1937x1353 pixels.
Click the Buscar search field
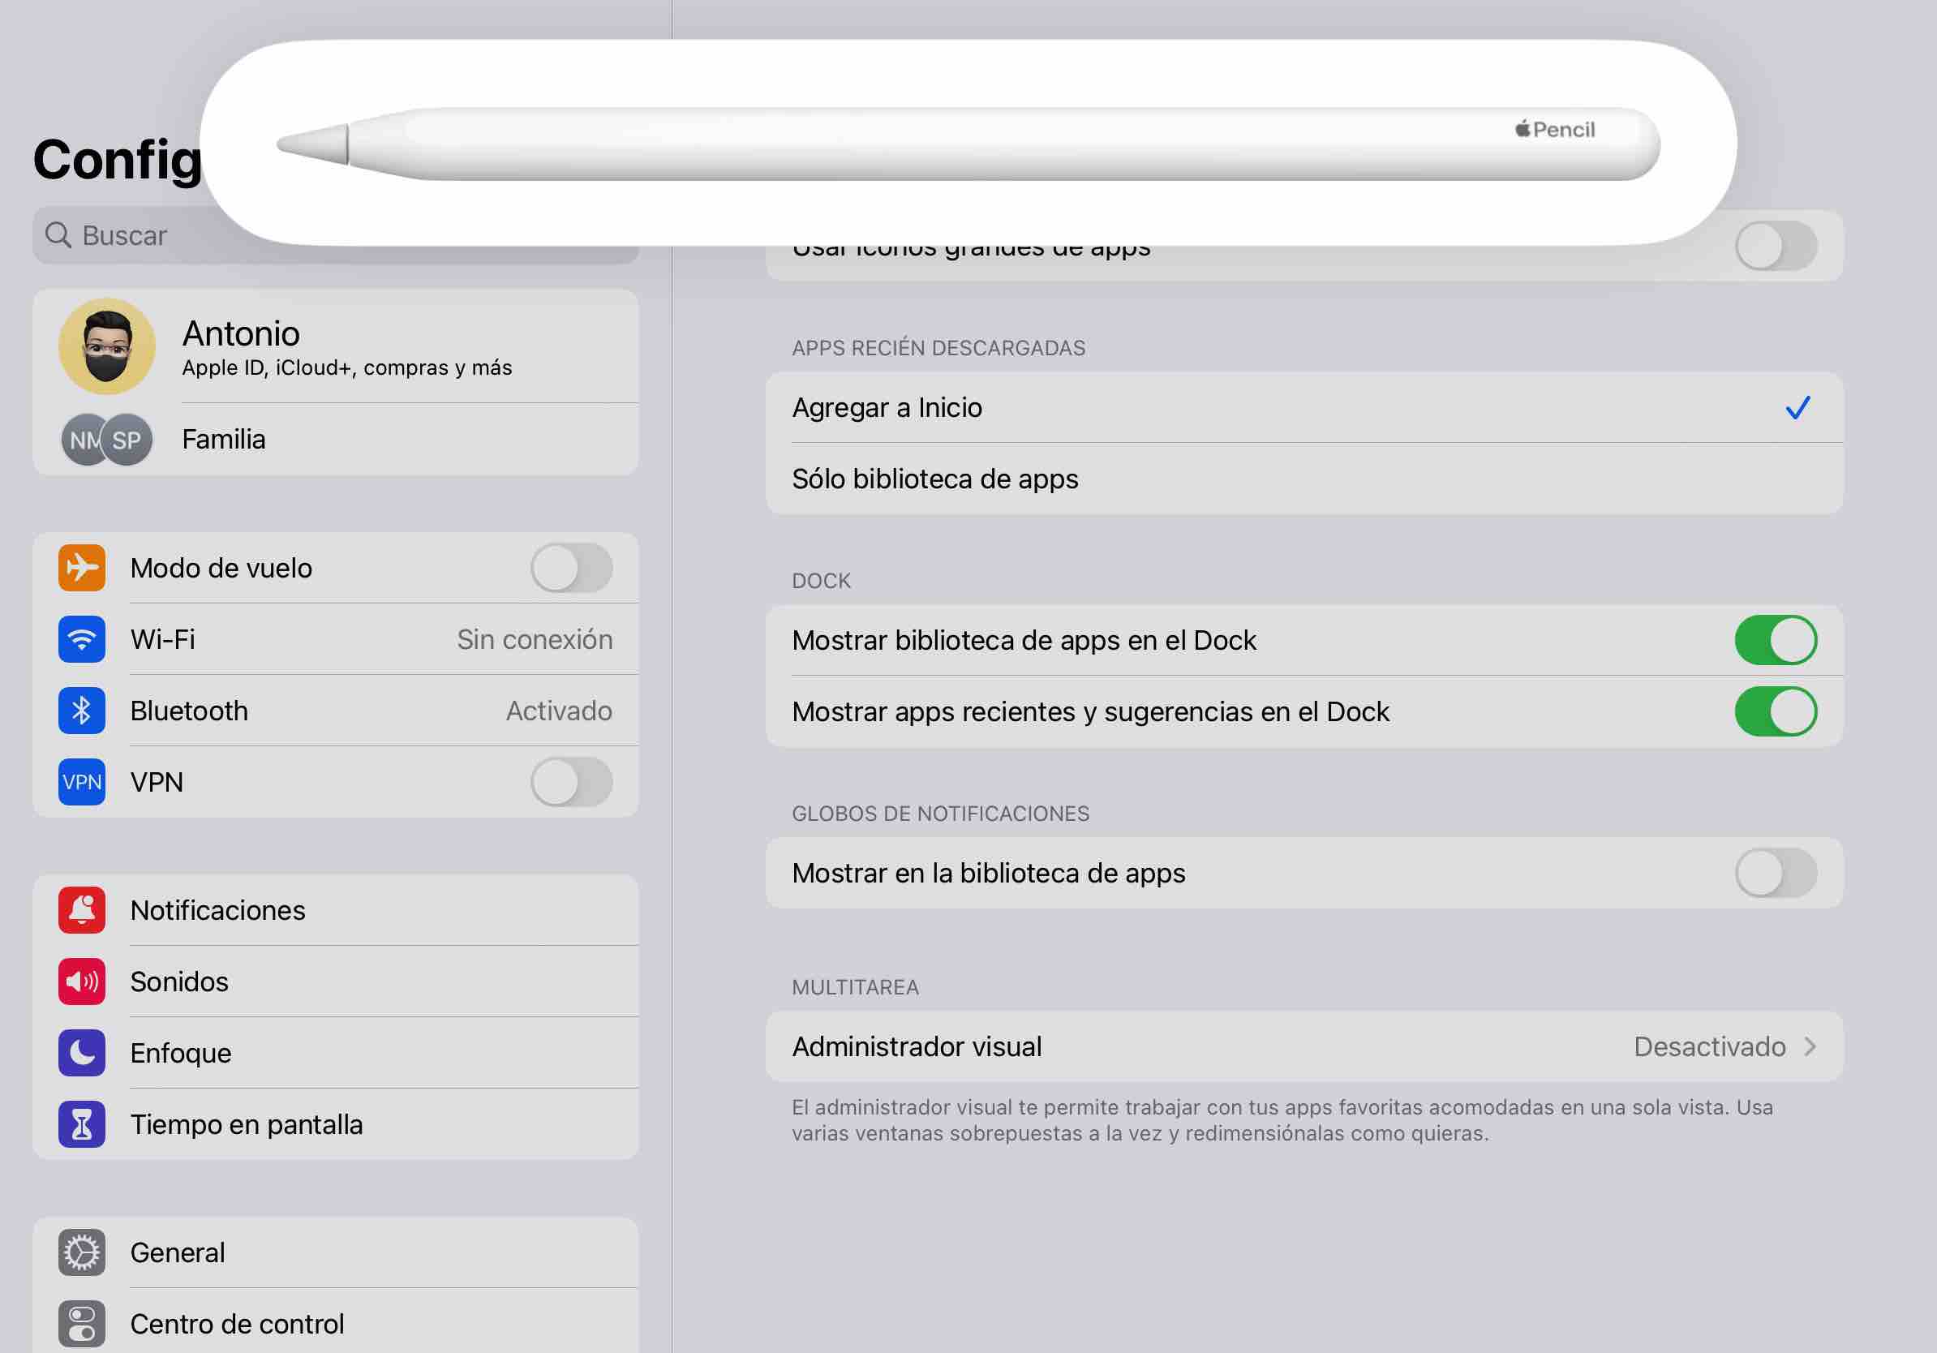(127, 235)
